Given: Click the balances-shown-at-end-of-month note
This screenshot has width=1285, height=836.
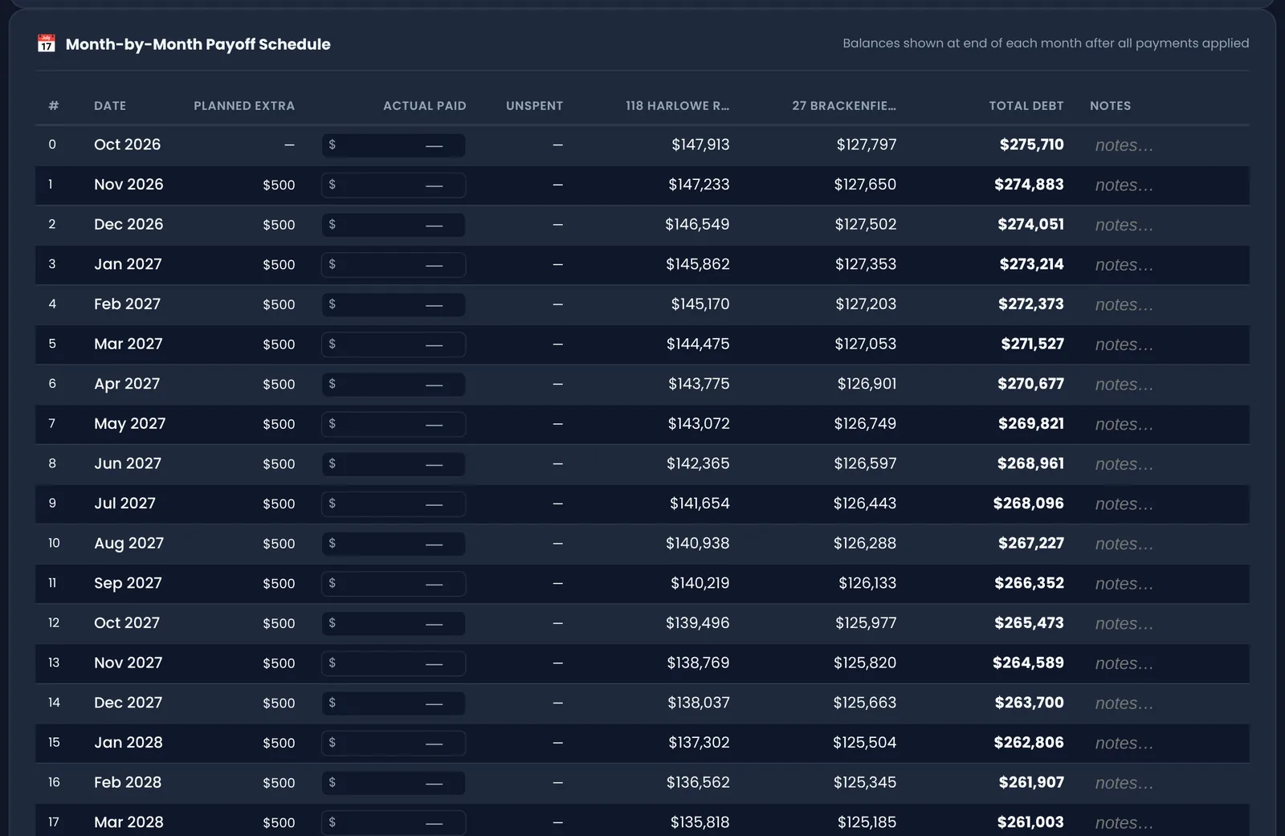Looking at the screenshot, I should pyautogui.click(x=1046, y=43).
